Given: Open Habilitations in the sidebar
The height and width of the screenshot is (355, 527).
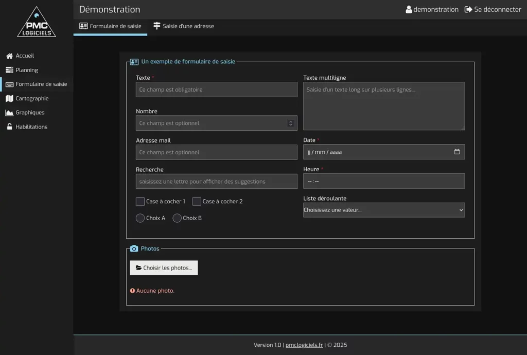Looking at the screenshot, I should pyautogui.click(x=37, y=127).
